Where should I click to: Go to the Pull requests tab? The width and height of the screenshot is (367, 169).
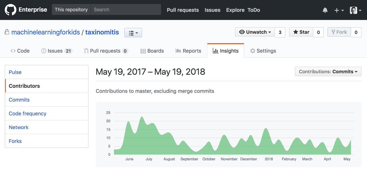tap(106, 51)
